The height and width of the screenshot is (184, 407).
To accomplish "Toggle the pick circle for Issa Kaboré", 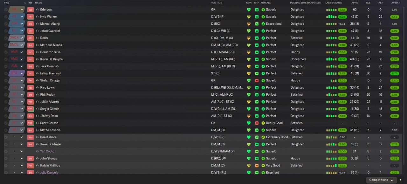I will [x=6, y=137].
